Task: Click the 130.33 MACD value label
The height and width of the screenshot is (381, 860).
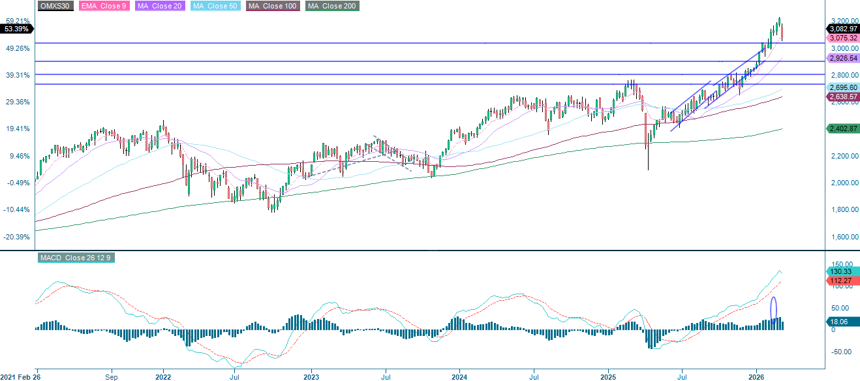Action: click(842, 273)
